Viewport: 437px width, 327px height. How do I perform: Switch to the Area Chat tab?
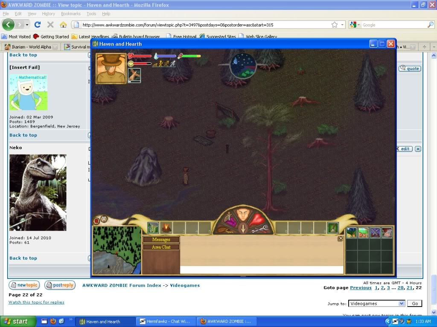tap(161, 247)
